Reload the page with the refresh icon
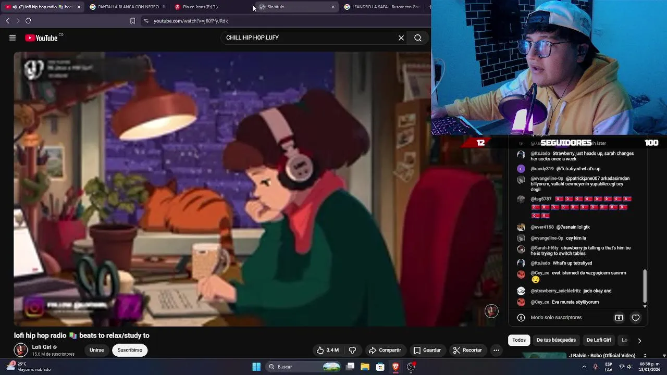The width and height of the screenshot is (667, 375). pyautogui.click(x=28, y=21)
